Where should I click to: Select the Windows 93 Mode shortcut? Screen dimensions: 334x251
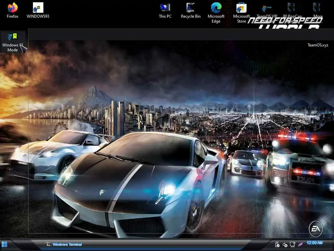pos(13,42)
